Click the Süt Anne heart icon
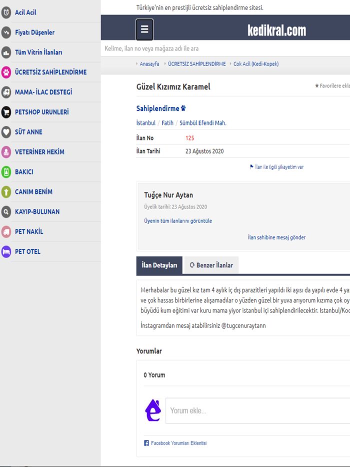350x467 pixels. click(x=6, y=132)
